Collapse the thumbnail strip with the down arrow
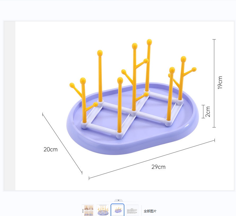 click(x=118, y=200)
